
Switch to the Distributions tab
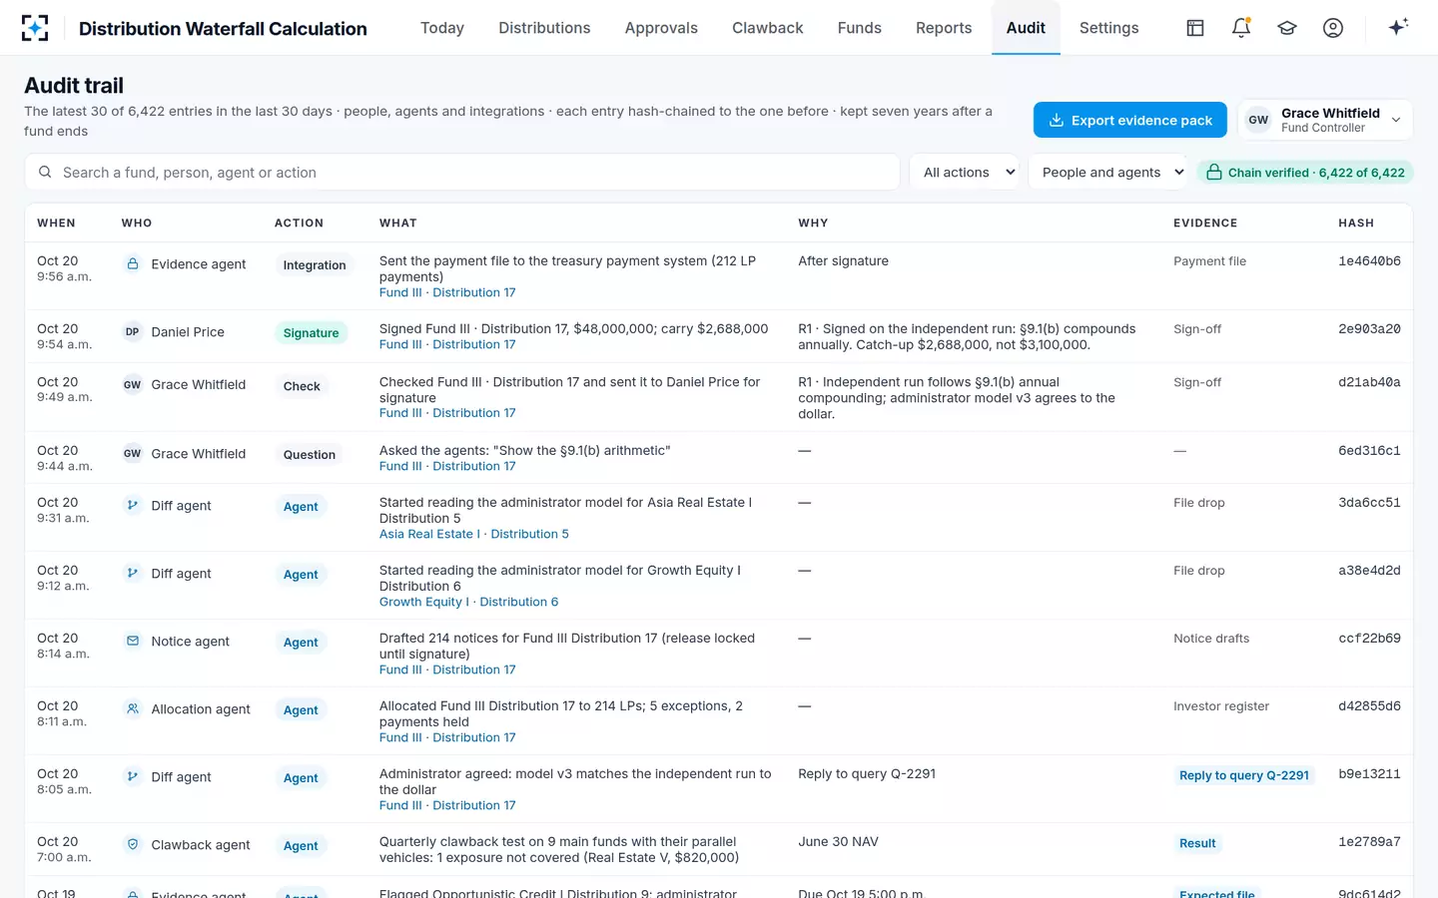pyautogui.click(x=544, y=28)
